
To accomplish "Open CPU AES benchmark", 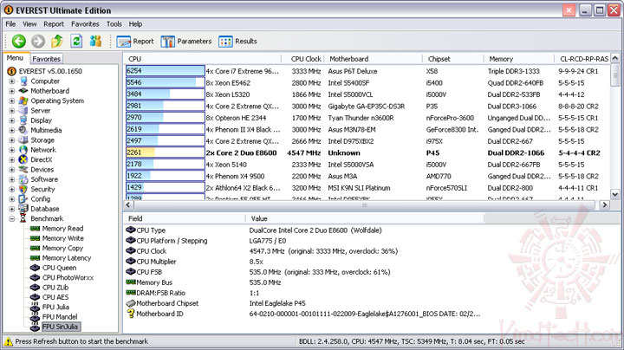I will coord(55,297).
